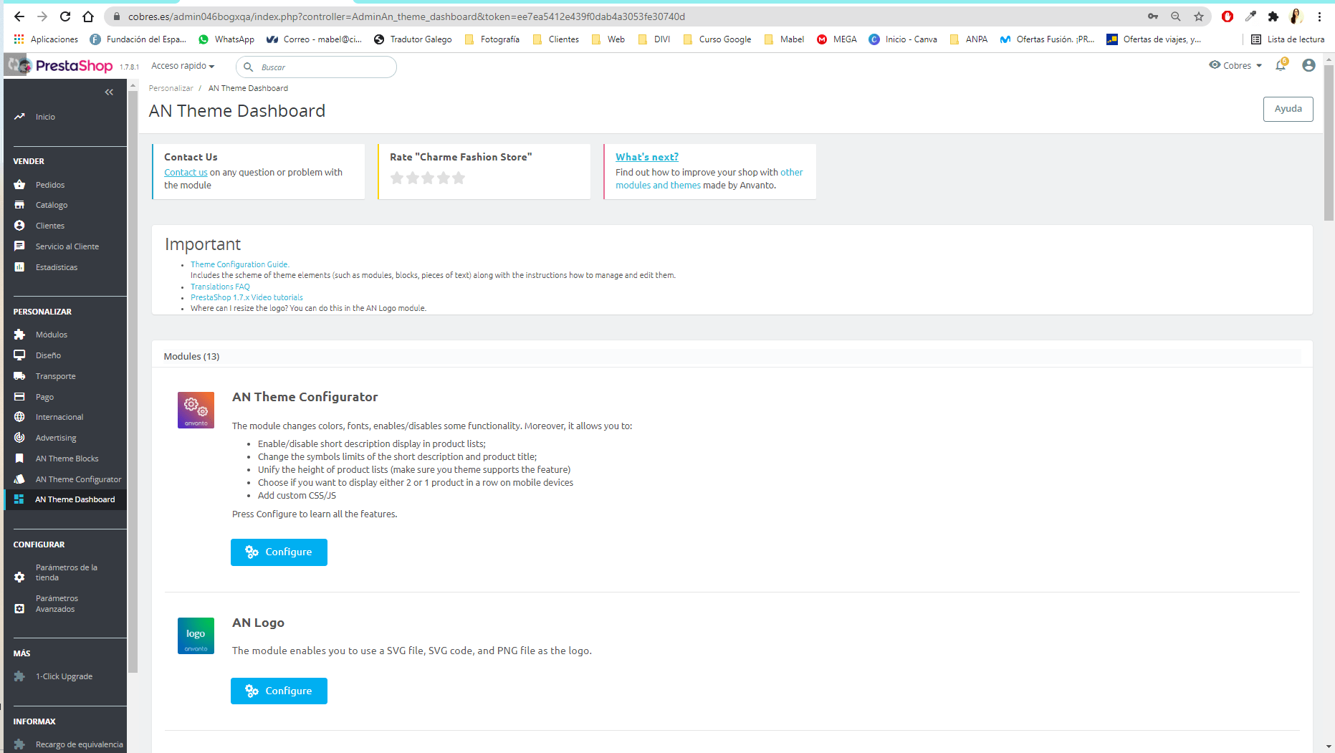Open the browser extensions puzzle icon
This screenshot has width=1335, height=753.
(1273, 16)
